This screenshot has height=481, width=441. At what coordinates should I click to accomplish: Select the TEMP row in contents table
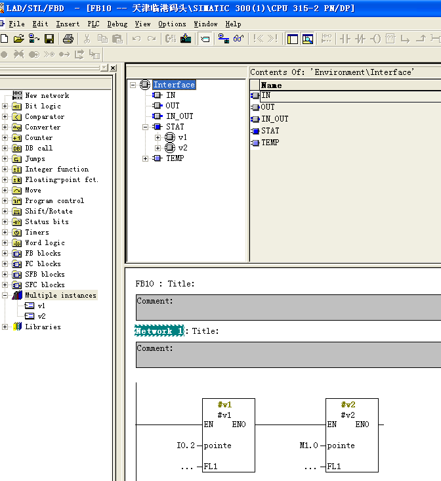point(270,143)
